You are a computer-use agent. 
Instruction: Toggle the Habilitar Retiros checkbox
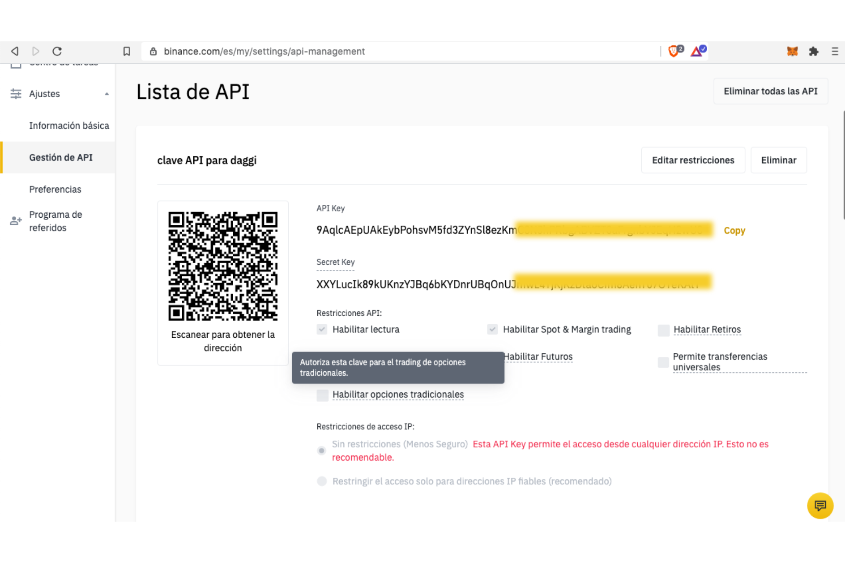[x=663, y=330]
